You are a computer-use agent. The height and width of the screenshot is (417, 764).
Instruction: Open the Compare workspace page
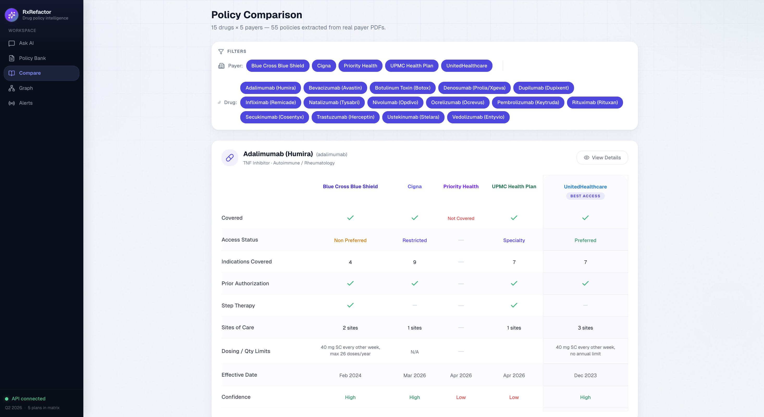click(30, 73)
